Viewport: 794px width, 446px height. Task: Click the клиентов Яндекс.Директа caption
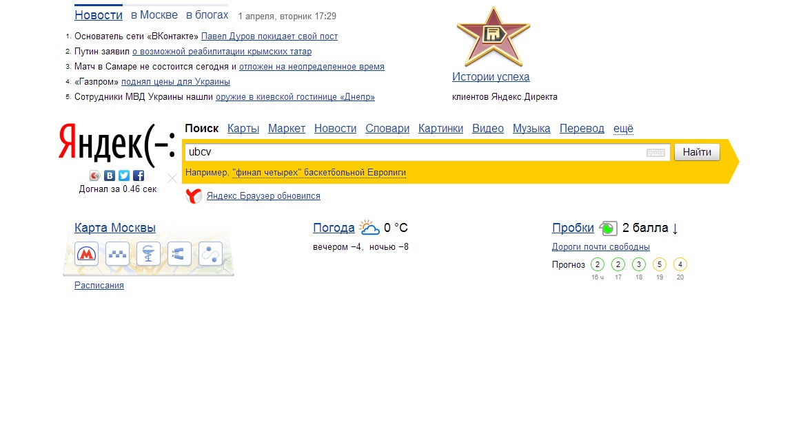(505, 97)
